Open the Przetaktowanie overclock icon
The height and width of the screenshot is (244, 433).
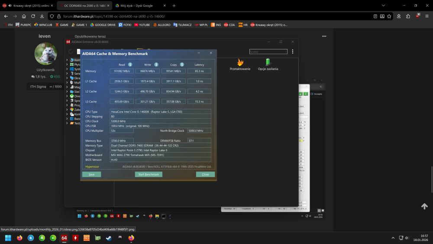coord(240,62)
